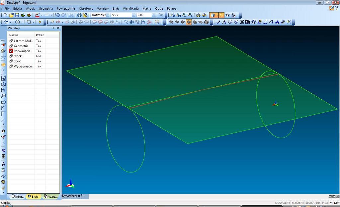Screen dimensions: 340x207
Task: Click the rotate view icon
Action: (198, 15)
